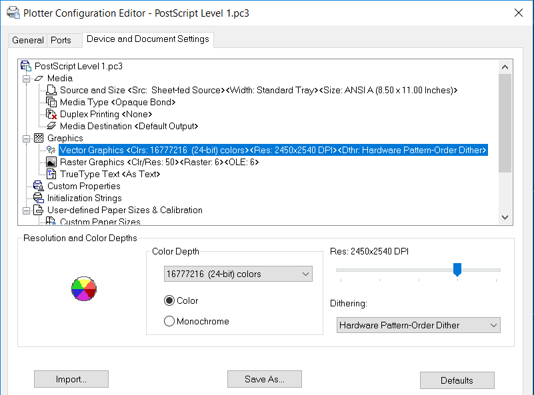Collapse the Graphics tree node
534x395 pixels.
[x=26, y=139]
